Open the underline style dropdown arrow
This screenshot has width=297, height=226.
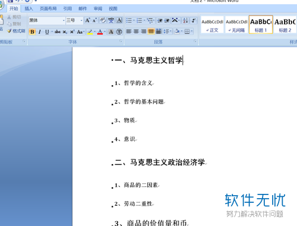click(x=52, y=32)
